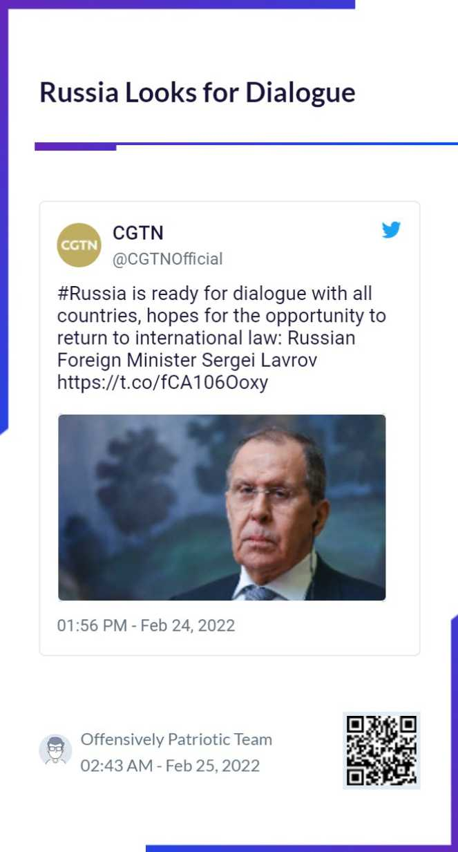Screen dimensions: 458x852
Task: Click the blue divider line right of the title underline
Action: pos(287,144)
